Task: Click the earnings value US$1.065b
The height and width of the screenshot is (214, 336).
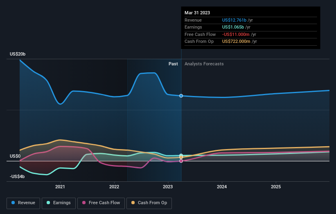Action: click(233, 27)
